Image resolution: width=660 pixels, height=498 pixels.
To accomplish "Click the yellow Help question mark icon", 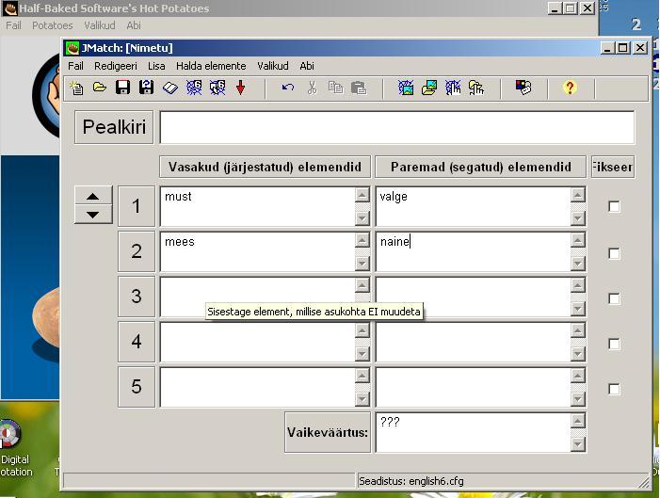I will pos(570,88).
